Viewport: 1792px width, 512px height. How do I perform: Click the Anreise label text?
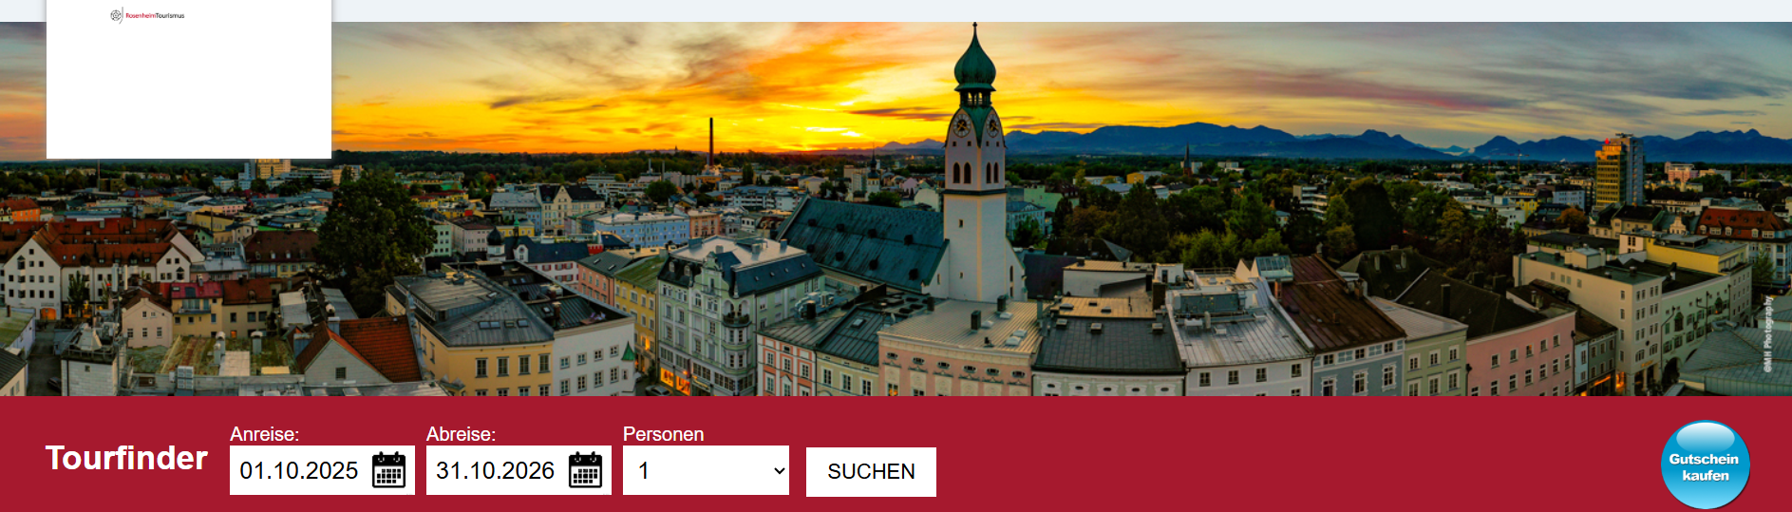click(265, 434)
